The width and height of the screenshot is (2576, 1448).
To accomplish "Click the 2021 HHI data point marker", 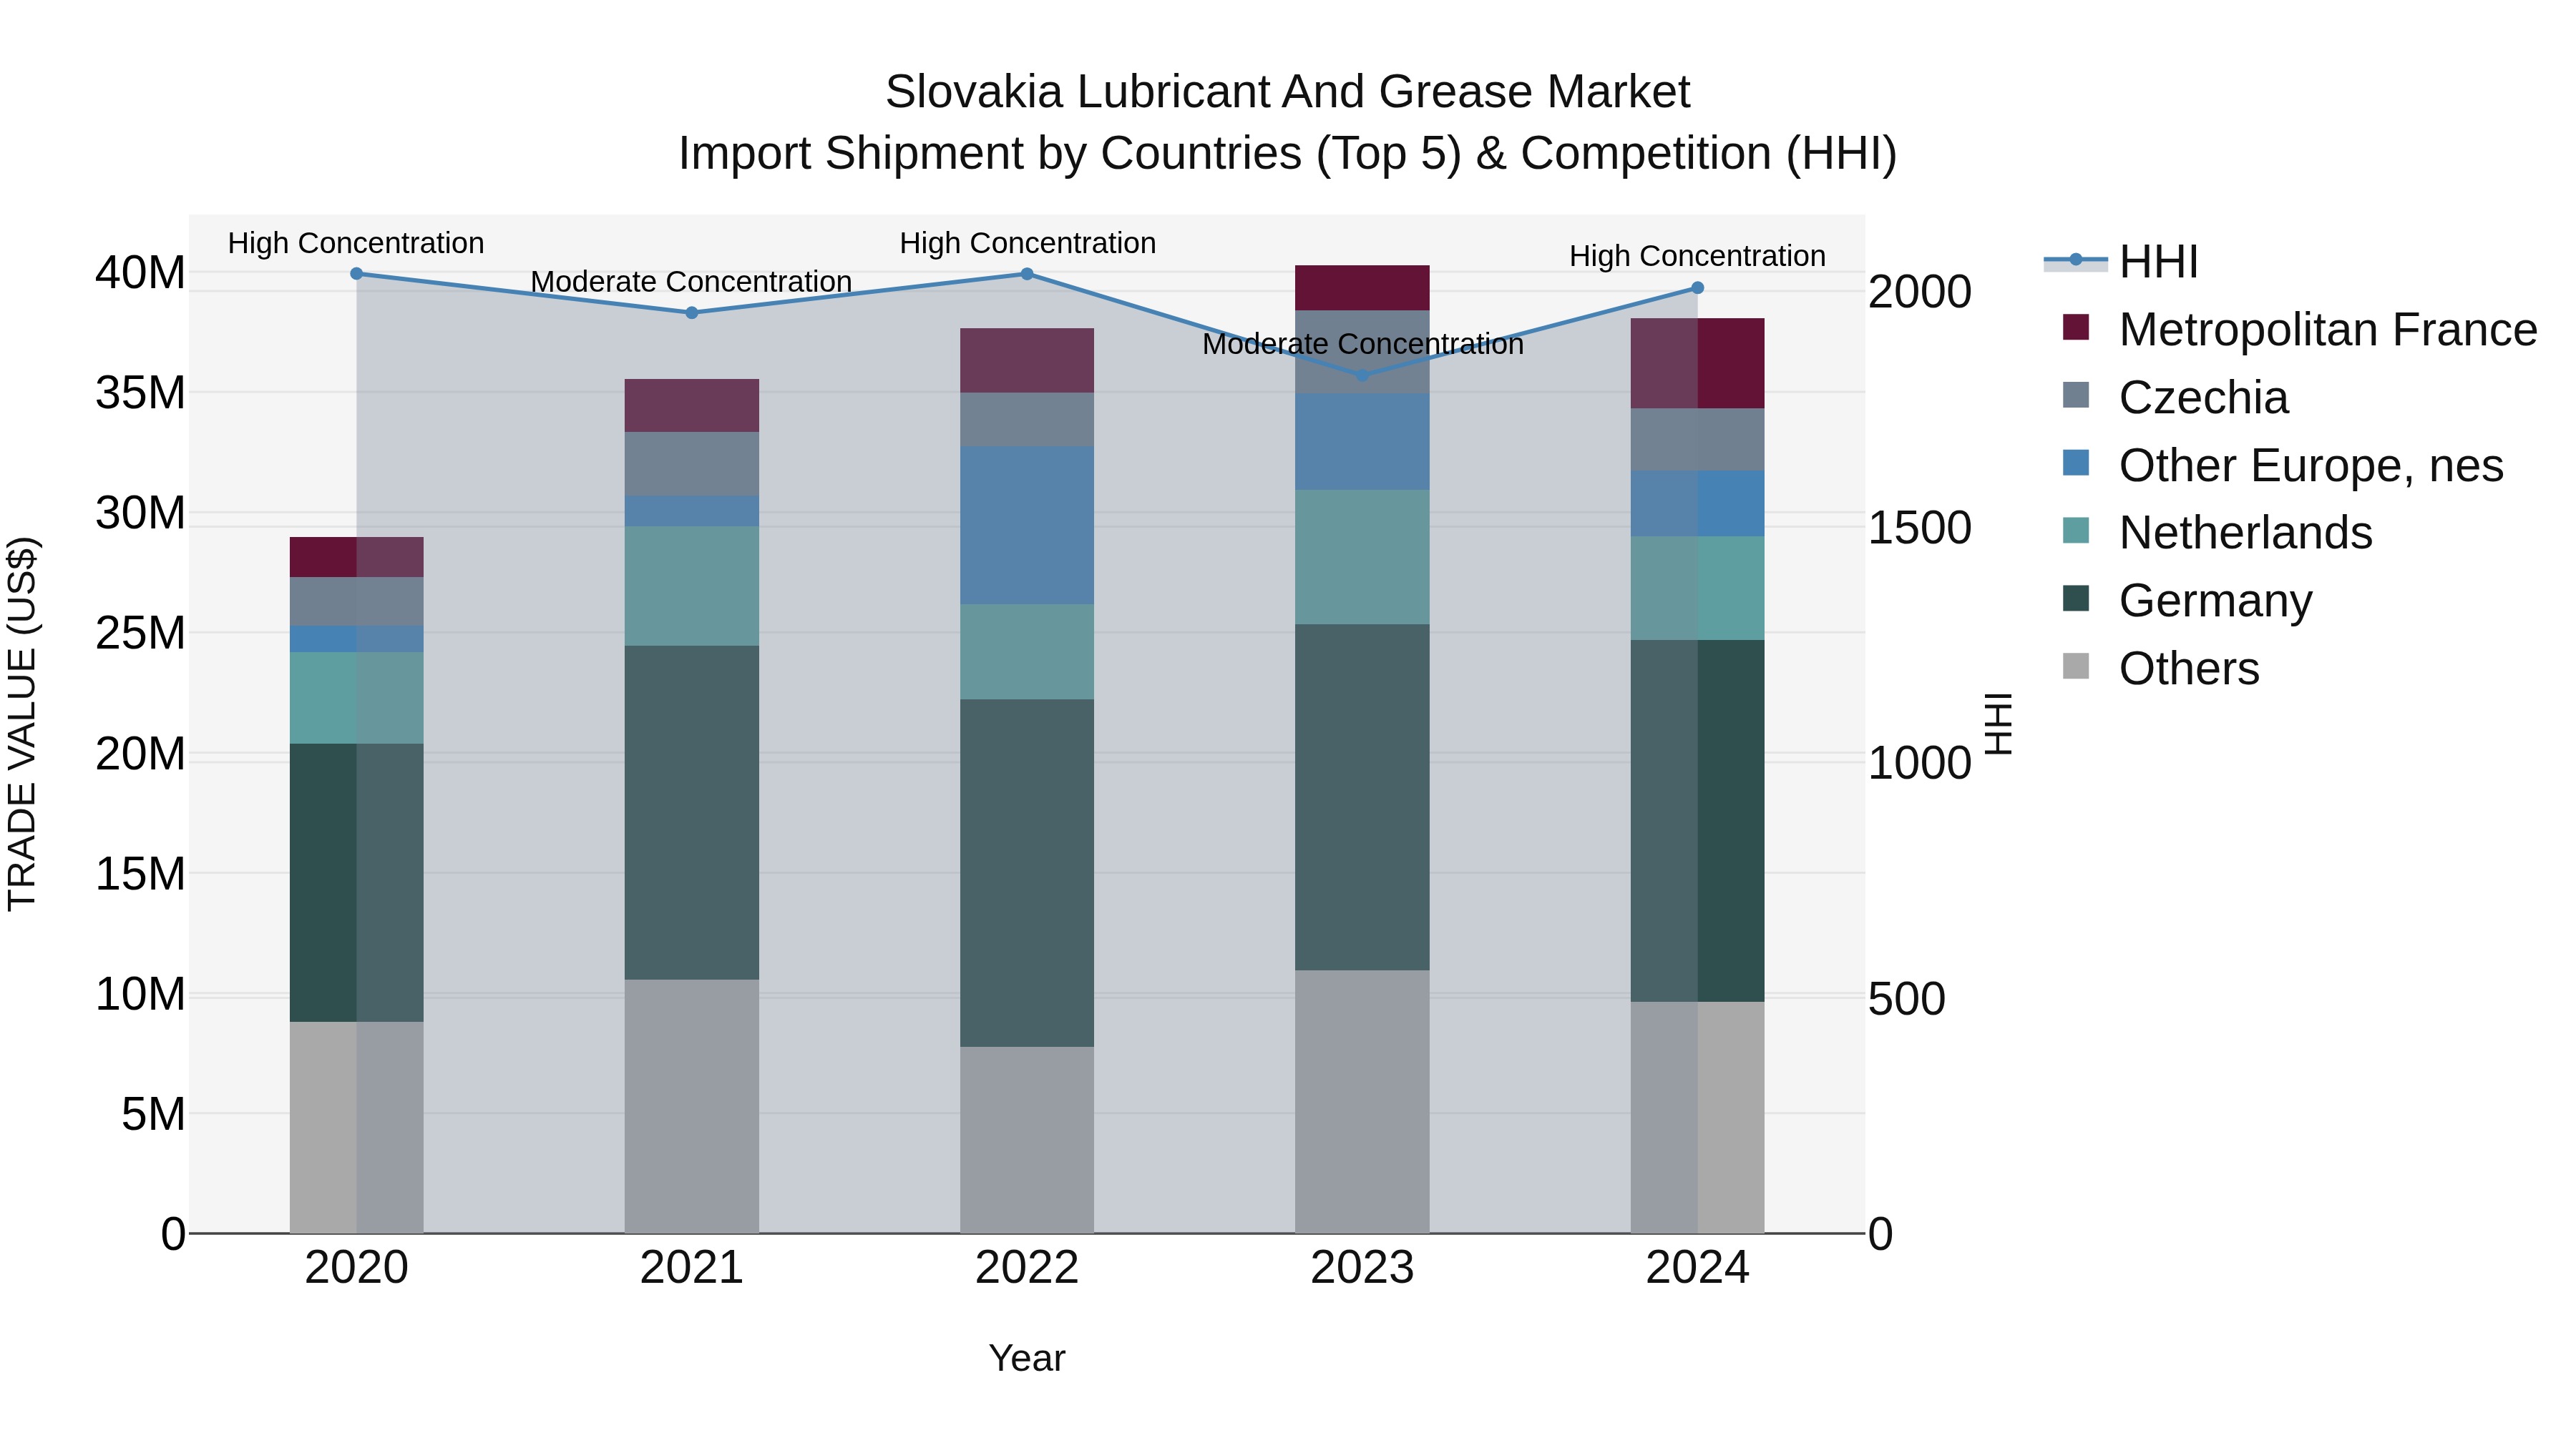I will 691,312.
